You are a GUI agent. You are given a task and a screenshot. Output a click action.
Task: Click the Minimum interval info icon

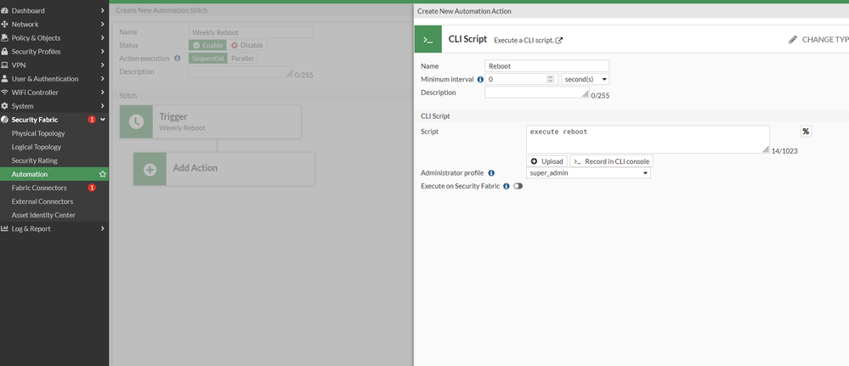pyautogui.click(x=479, y=80)
